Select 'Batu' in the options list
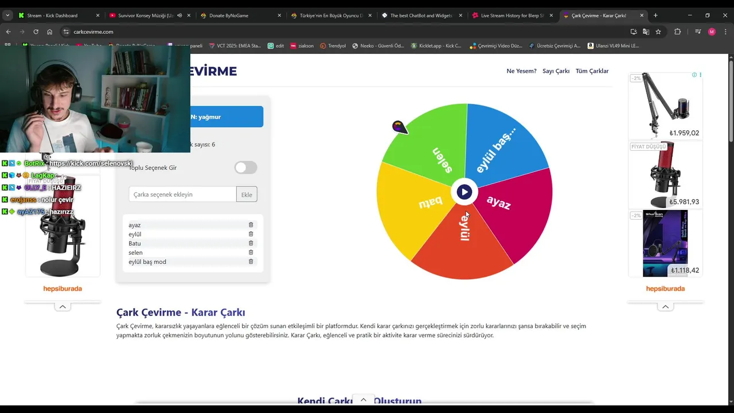 (x=135, y=243)
